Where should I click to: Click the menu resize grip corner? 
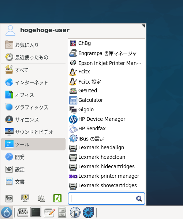[144, 26]
